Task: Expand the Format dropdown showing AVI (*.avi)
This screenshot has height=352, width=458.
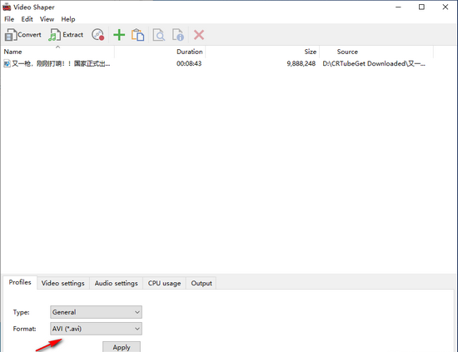Action: [96, 329]
